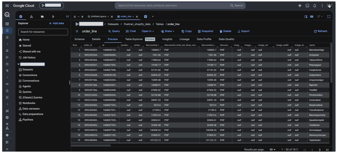The image size is (337, 154).
Task: Switch to the Schema tab
Action: (80, 39)
